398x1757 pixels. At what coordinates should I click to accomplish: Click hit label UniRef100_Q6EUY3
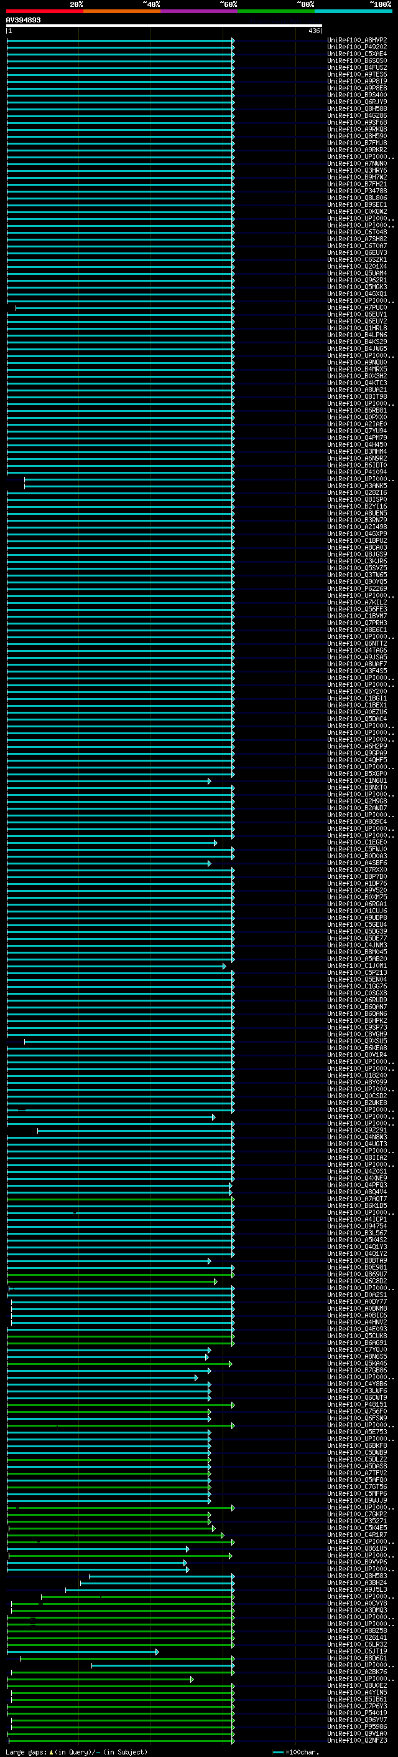pos(357,253)
